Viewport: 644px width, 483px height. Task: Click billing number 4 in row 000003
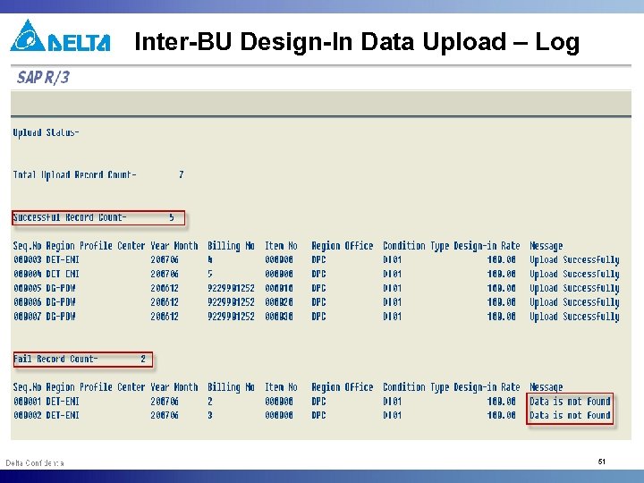click(x=210, y=260)
